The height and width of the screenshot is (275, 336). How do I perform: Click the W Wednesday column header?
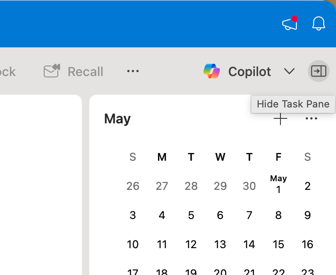point(220,157)
